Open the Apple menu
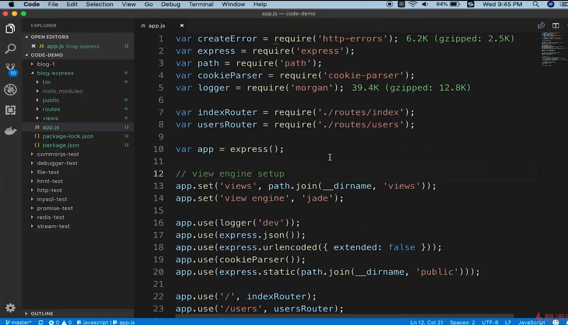Viewport: 568px width, 325px height. 11,4
